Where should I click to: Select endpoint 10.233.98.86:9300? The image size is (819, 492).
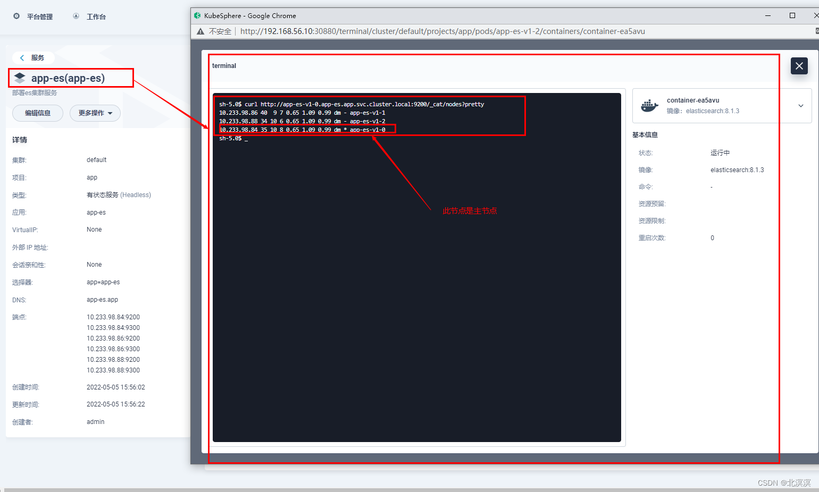click(113, 349)
